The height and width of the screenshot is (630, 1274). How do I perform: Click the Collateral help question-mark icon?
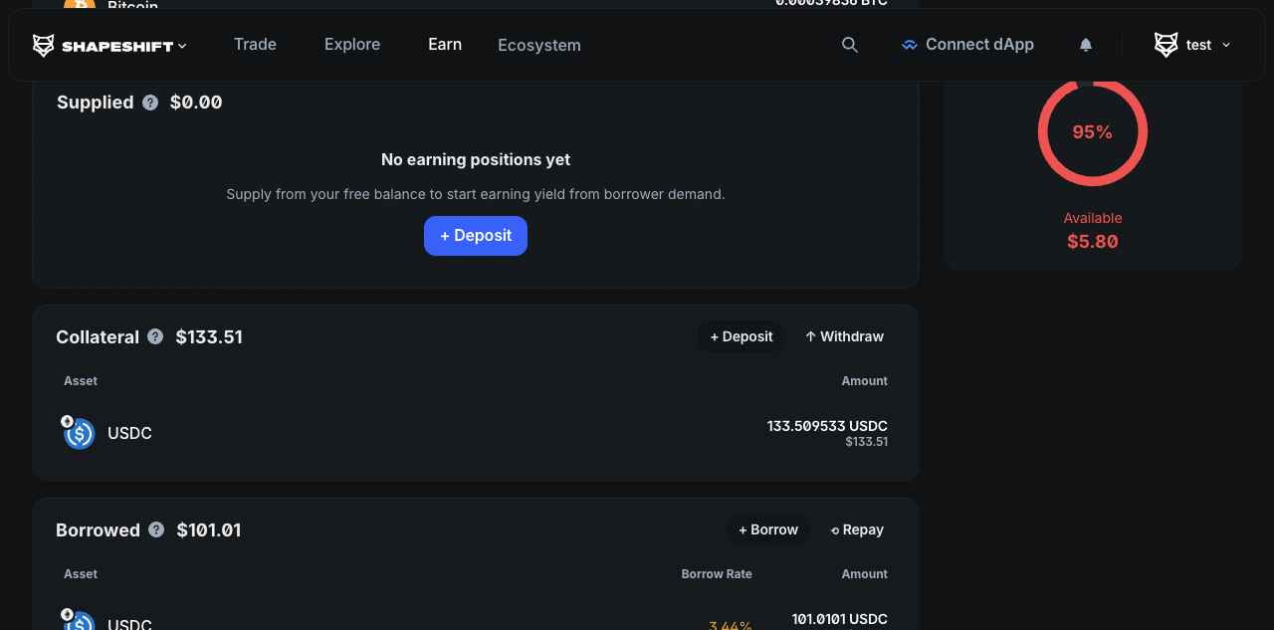155,336
